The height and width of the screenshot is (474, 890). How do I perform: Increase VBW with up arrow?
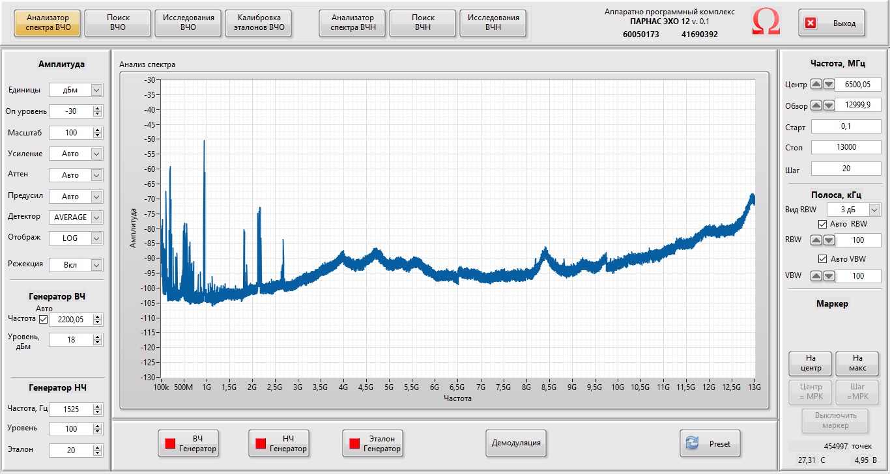(x=816, y=276)
